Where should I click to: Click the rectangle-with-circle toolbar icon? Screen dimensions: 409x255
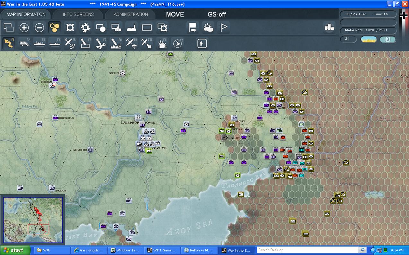tap(101, 28)
